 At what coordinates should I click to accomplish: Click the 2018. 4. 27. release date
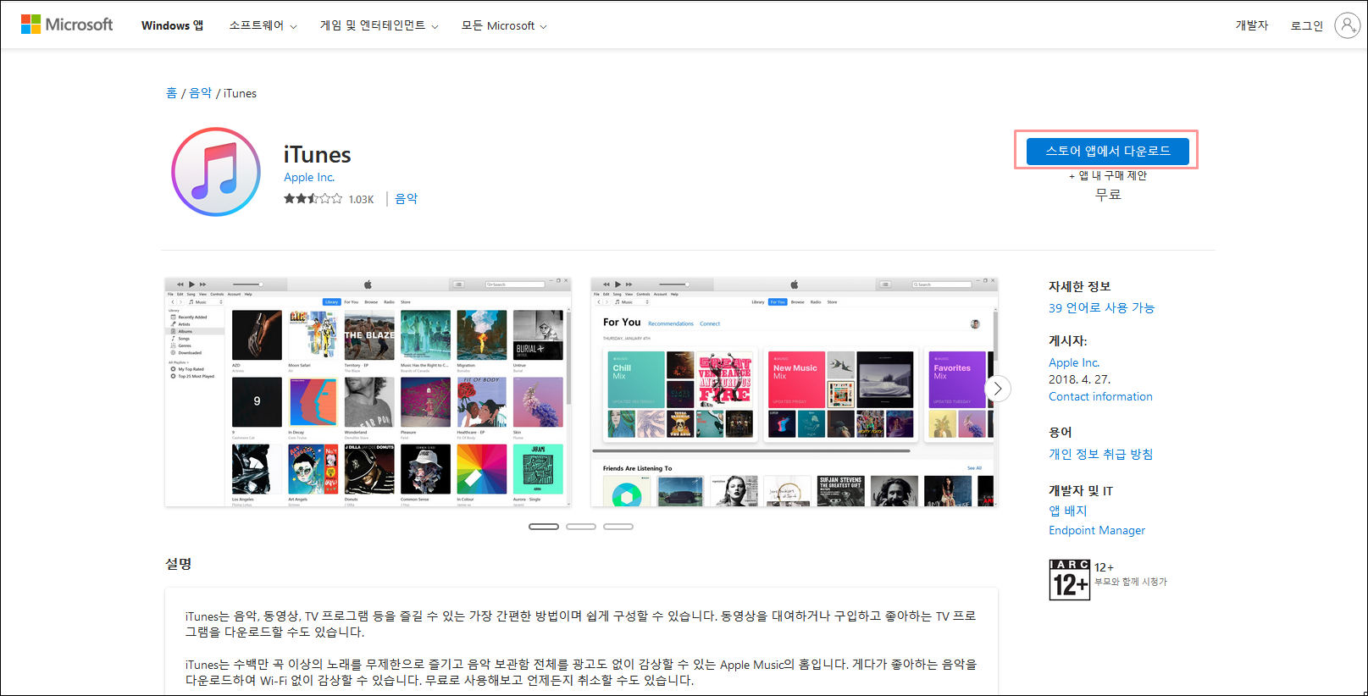pos(1079,379)
